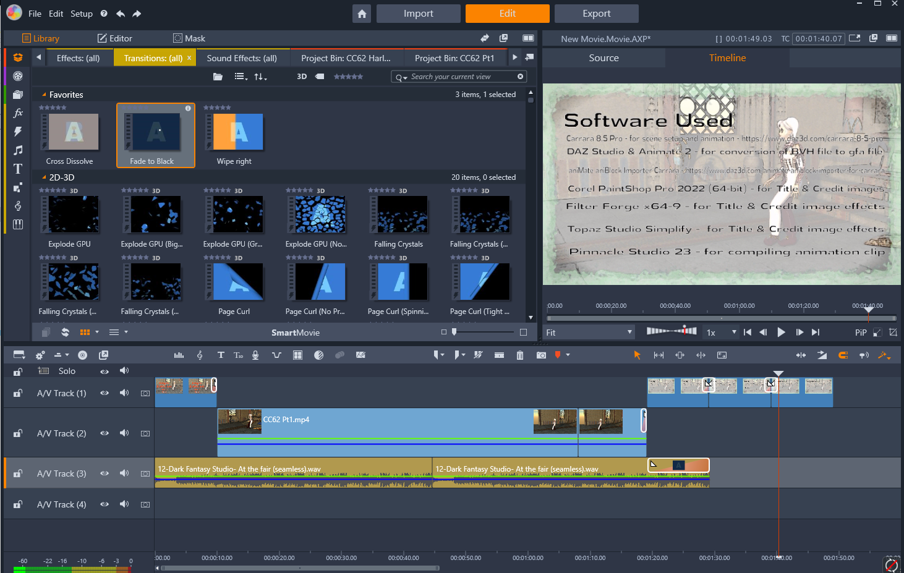Hide A/V Track (2) video
Viewport: 904px width, 573px height.
tap(104, 433)
